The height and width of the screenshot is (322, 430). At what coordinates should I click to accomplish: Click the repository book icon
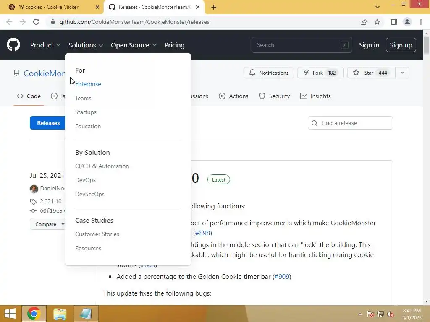point(17,73)
